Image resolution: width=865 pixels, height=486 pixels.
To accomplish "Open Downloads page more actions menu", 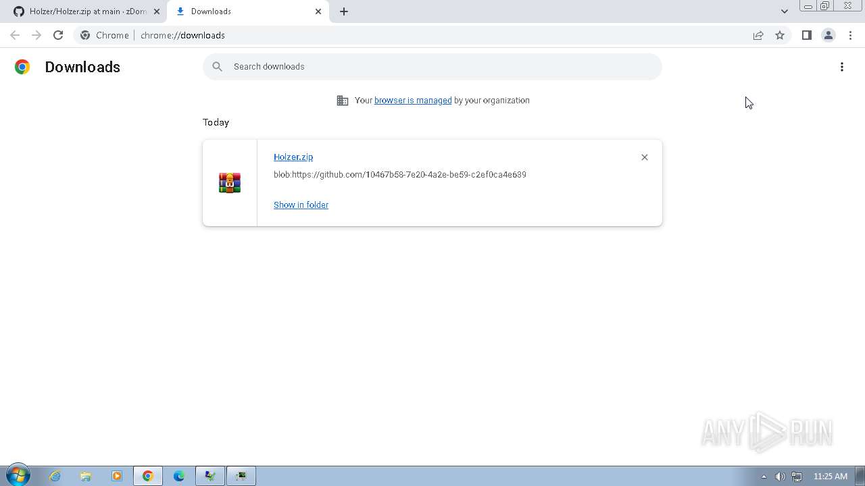I will coord(842,67).
